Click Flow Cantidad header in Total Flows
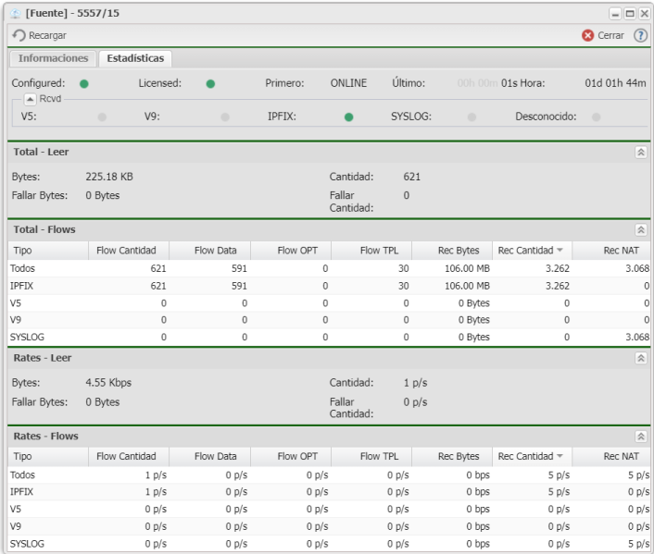Image resolution: width=654 pixels, height=554 pixels. coord(132,250)
